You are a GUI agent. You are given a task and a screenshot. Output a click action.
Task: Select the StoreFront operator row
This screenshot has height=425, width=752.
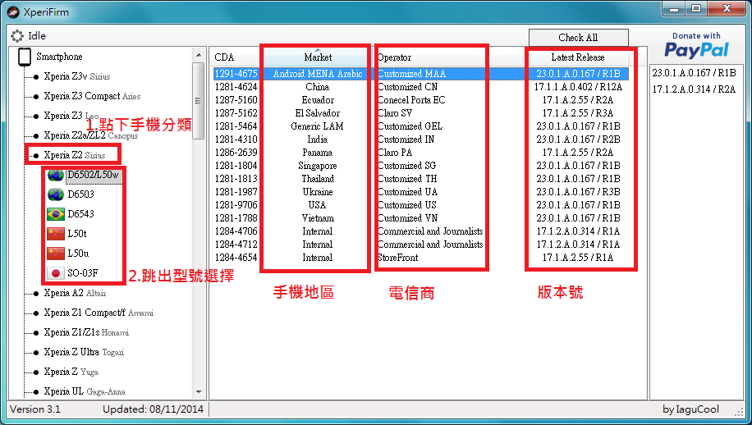click(420, 258)
